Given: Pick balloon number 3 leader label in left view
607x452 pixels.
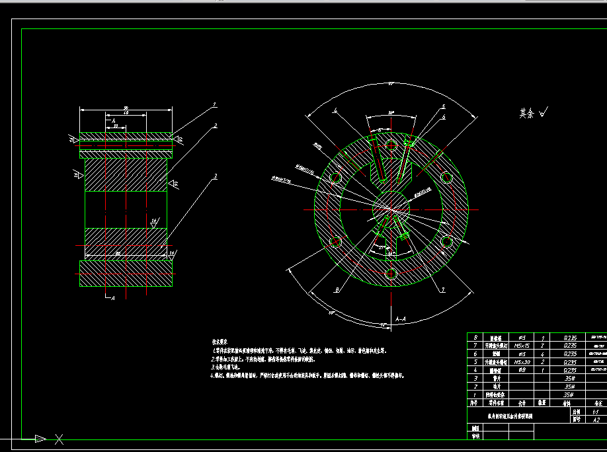Looking at the screenshot, I should 216,176.
